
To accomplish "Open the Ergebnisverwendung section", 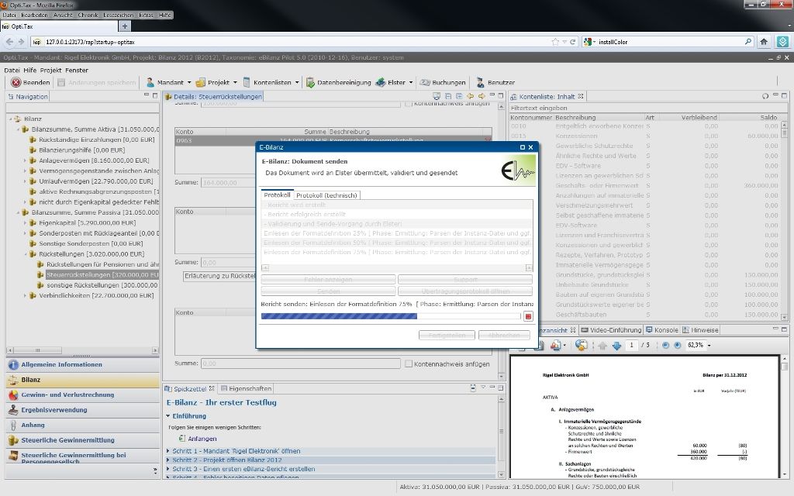I will coord(82,410).
